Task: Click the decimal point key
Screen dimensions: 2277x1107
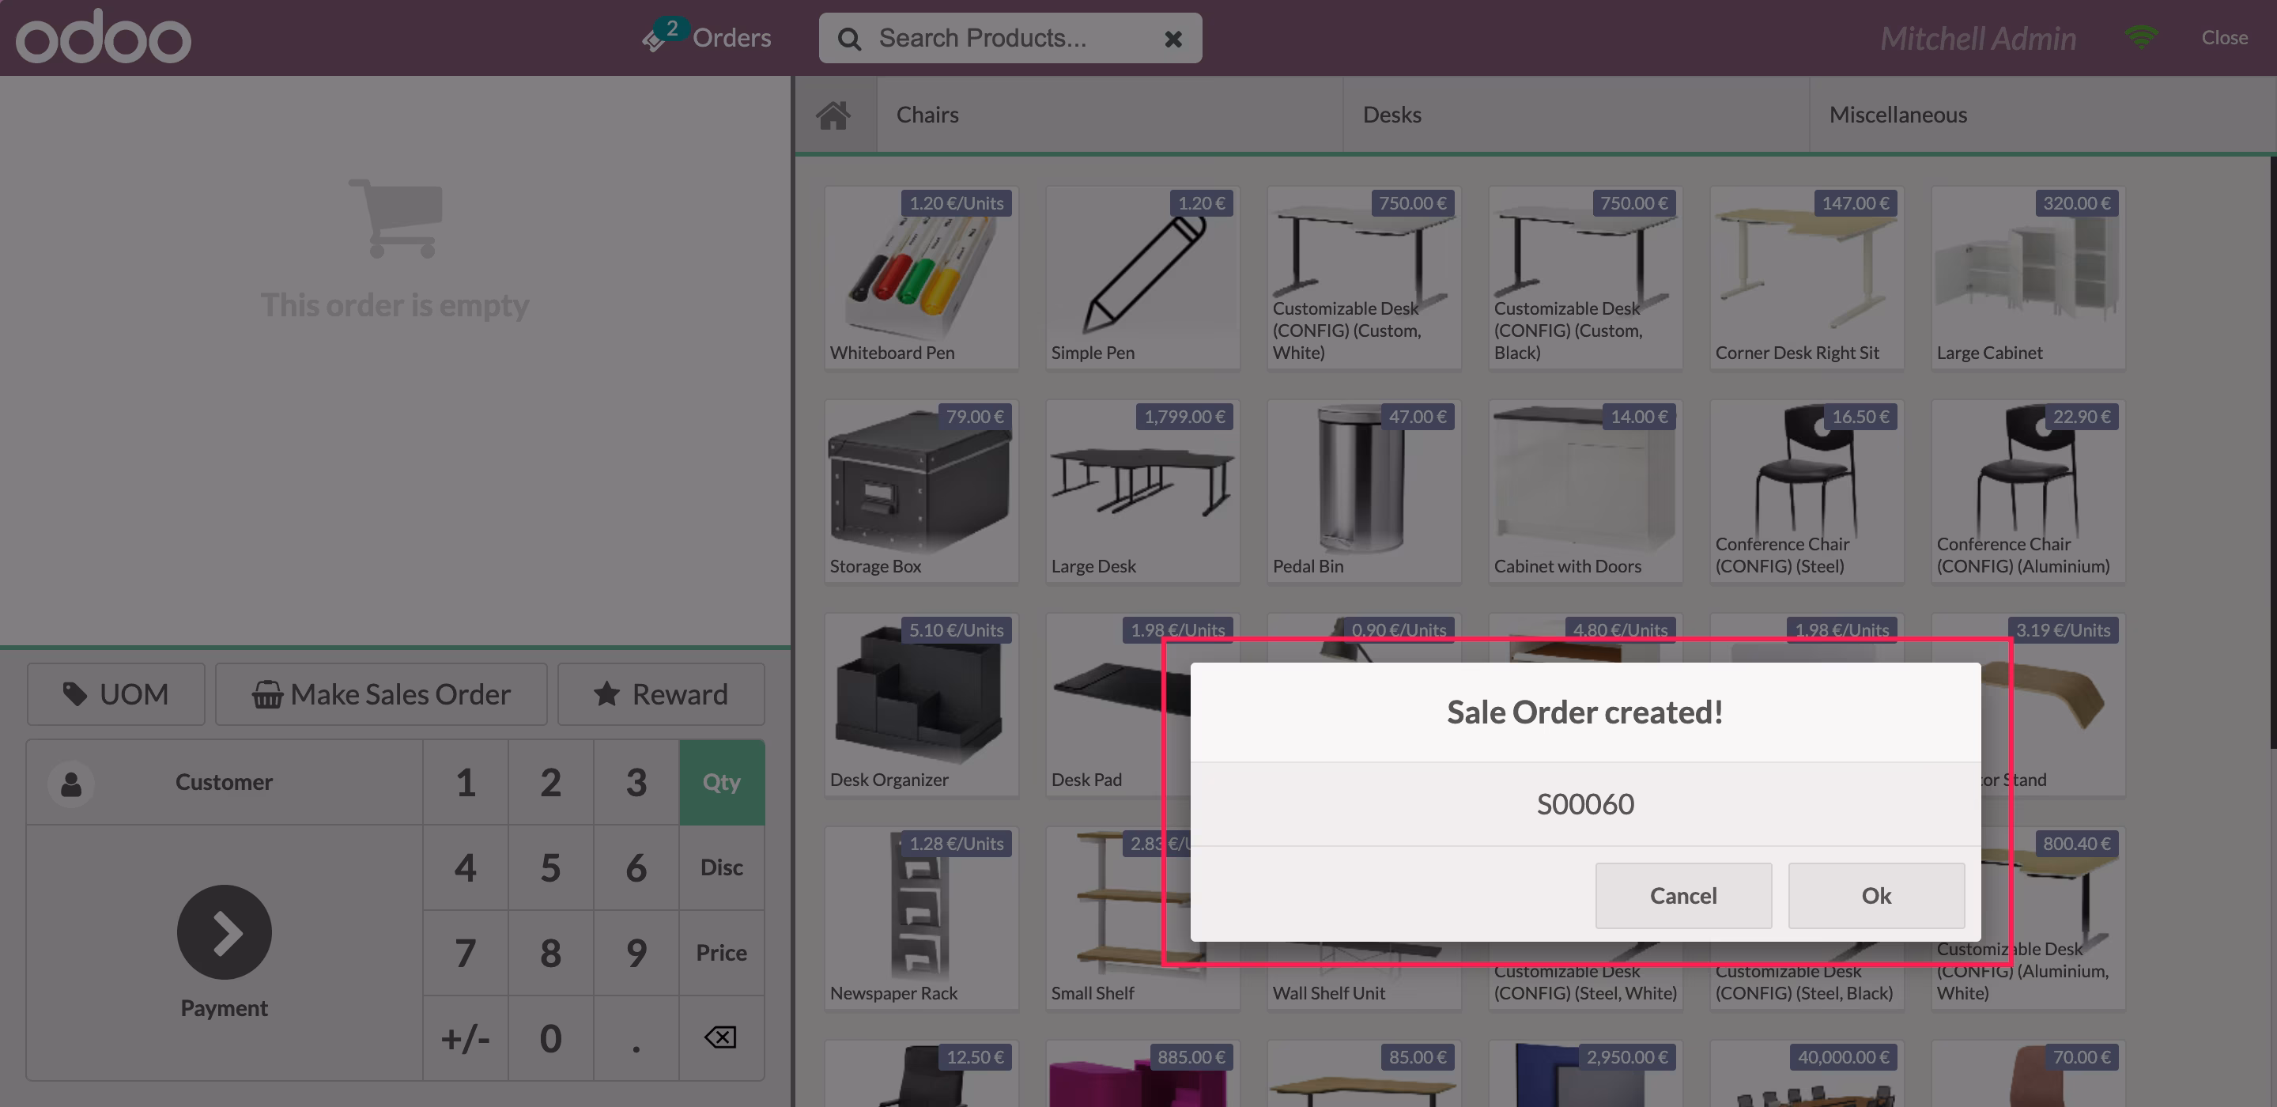Action: click(636, 1038)
